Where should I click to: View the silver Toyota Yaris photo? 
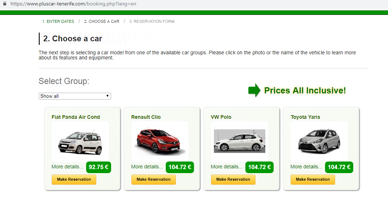(319, 142)
